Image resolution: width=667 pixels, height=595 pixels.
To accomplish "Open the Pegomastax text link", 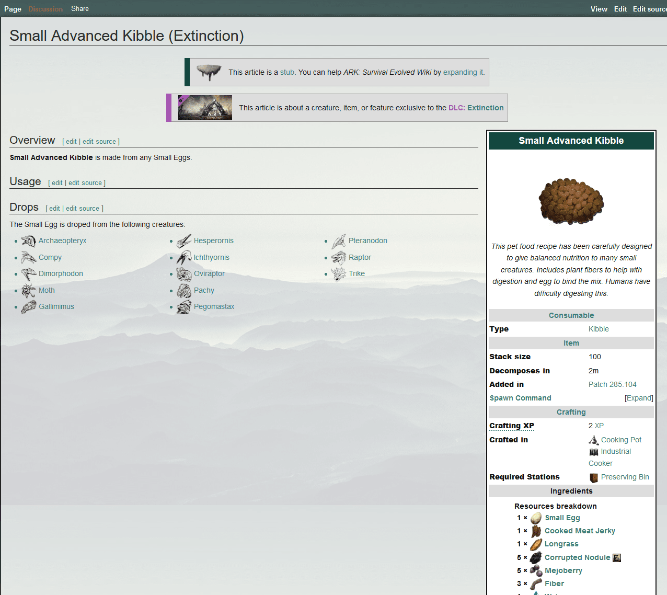I will coord(214,306).
